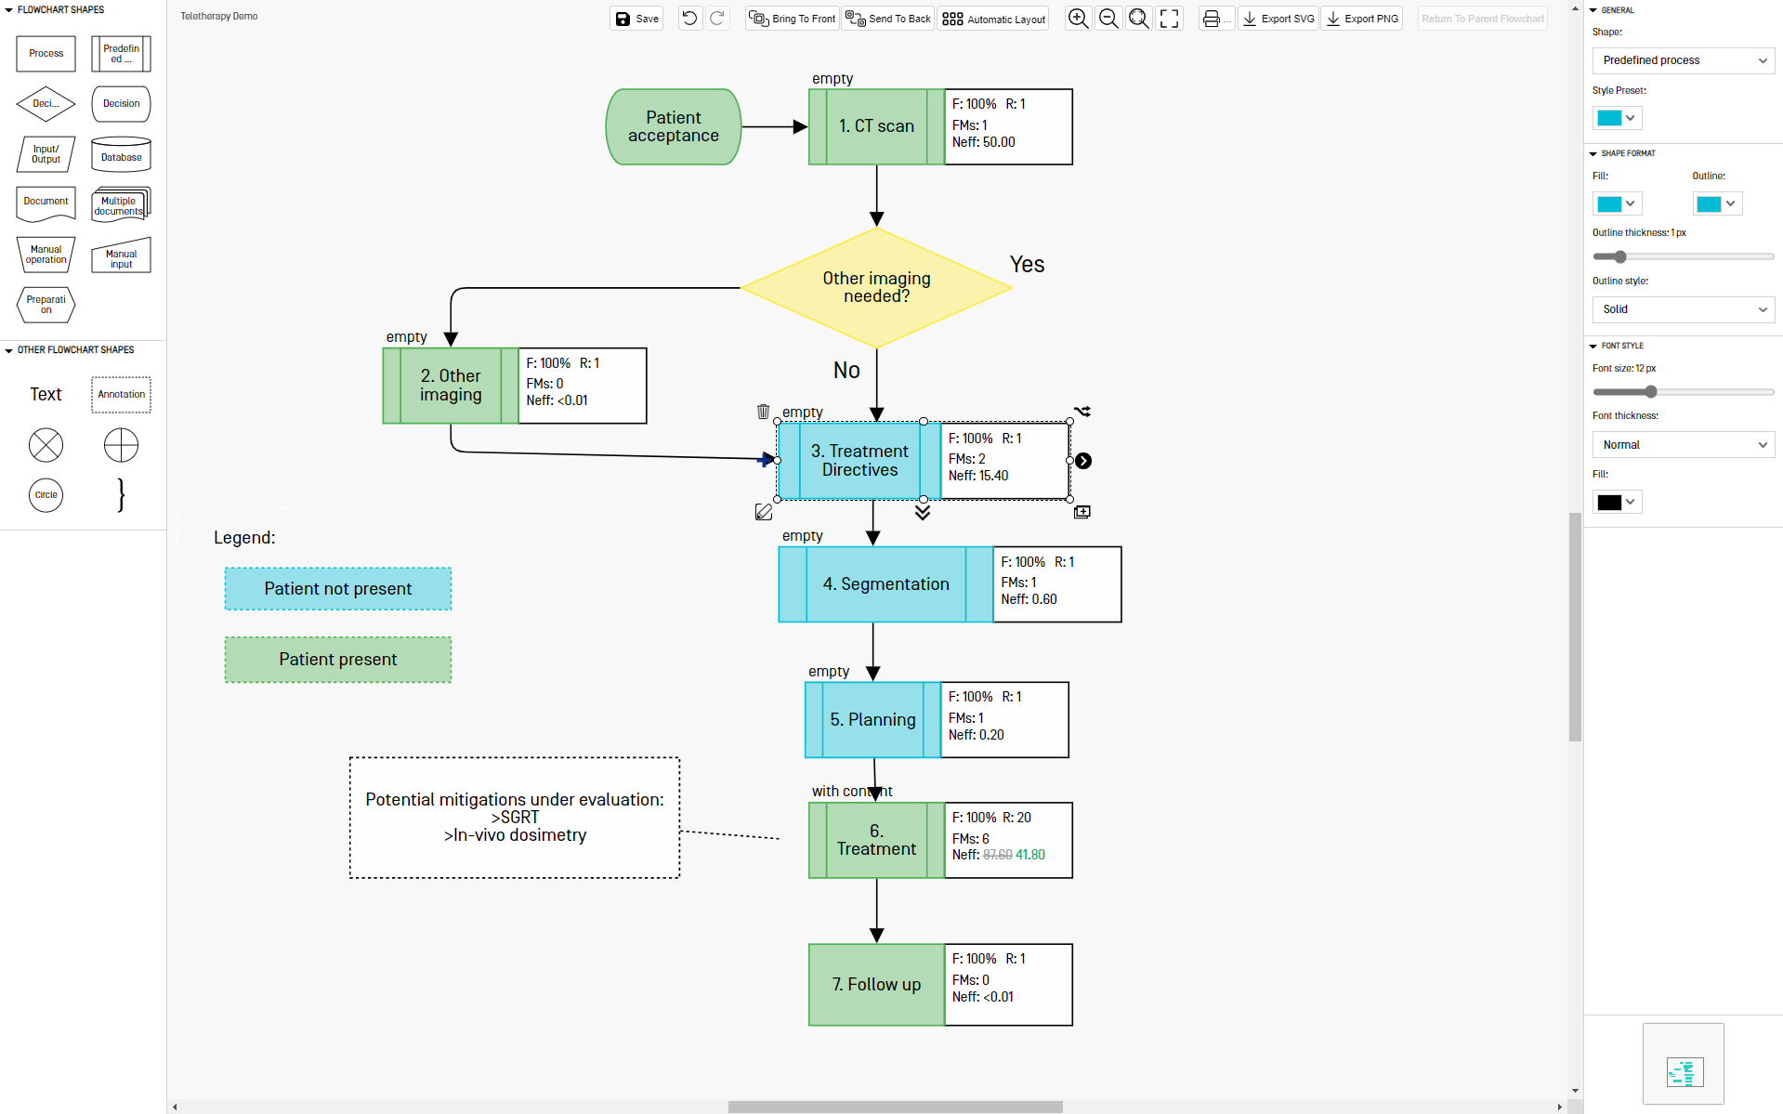Screen dimensions: 1783x1114
Task: Click the zoom out magnifier icon
Action: (x=1108, y=19)
